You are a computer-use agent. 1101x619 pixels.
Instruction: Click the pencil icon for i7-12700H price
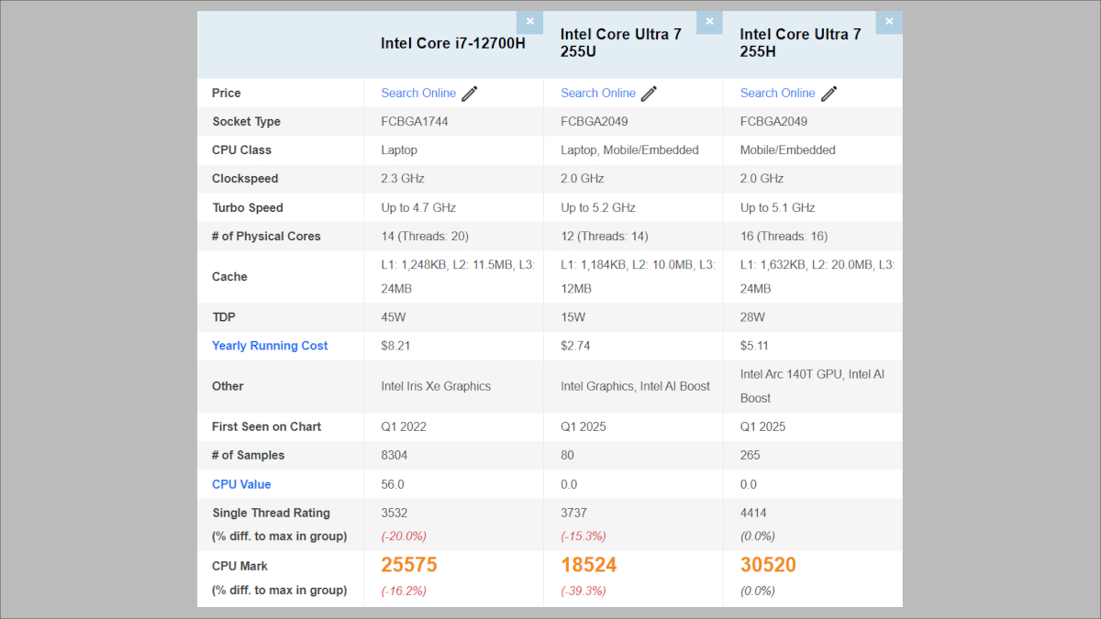click(470, 94)
